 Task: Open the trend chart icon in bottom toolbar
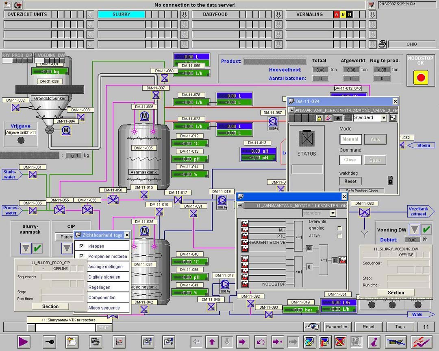[119, 341]
